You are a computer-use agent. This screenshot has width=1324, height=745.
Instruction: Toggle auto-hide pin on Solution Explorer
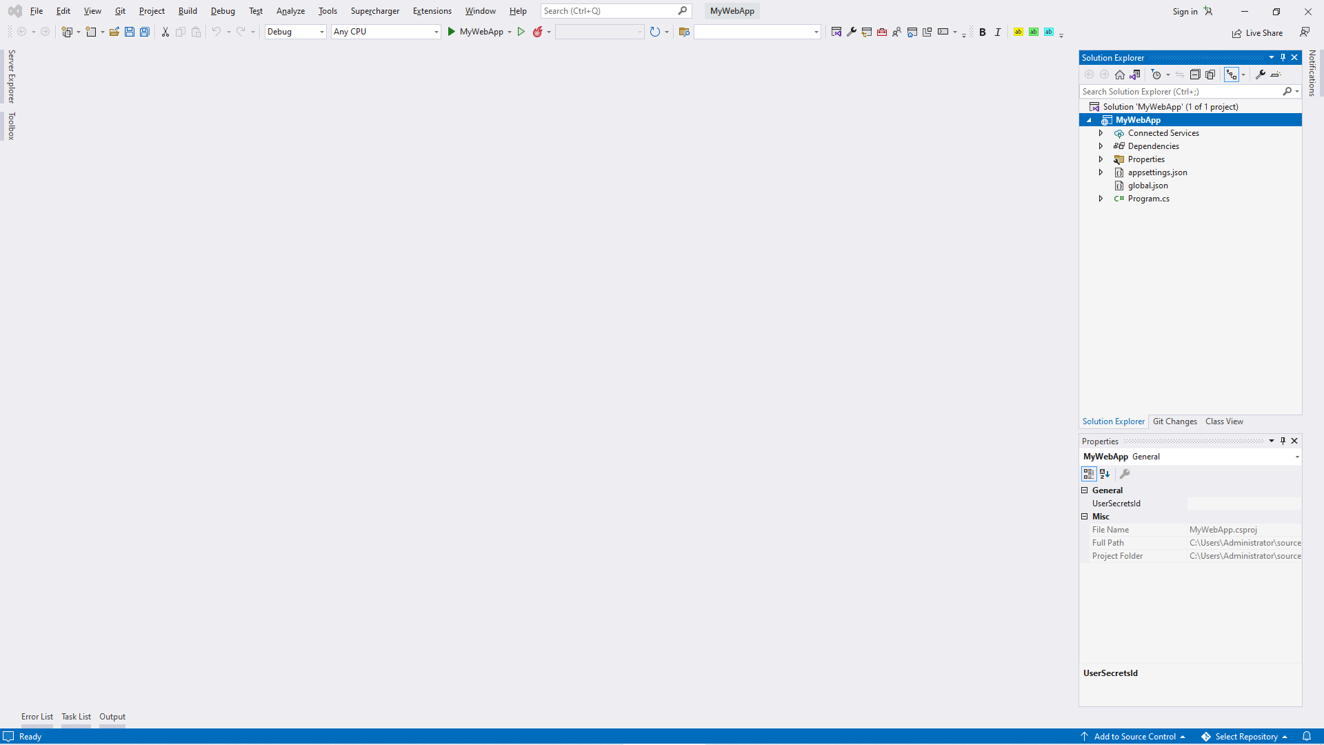click(1283, 57)
